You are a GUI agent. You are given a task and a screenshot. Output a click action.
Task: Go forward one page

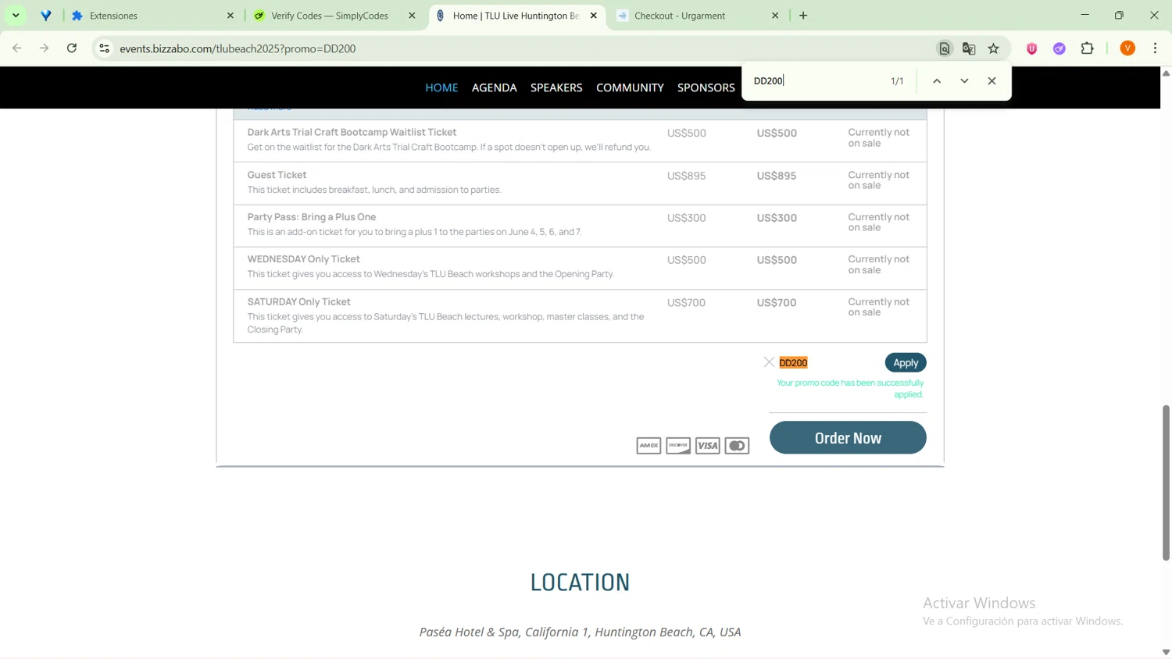(45, 48)
